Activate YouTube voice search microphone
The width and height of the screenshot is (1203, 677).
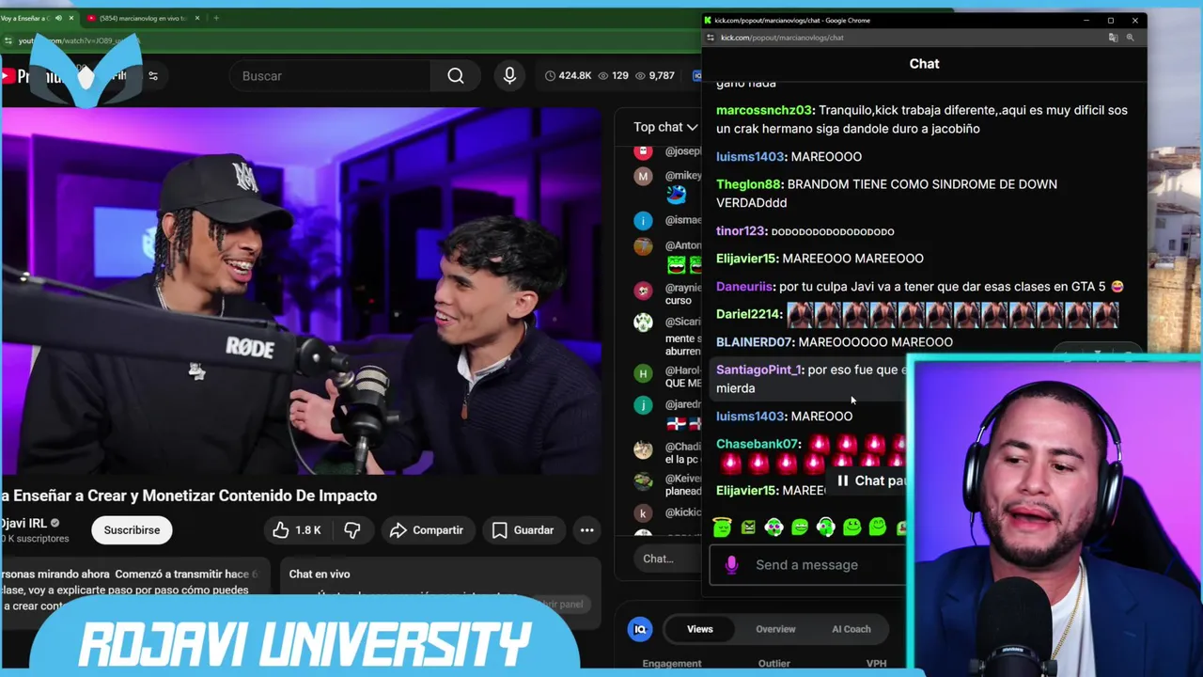click(x=509, y=76)
